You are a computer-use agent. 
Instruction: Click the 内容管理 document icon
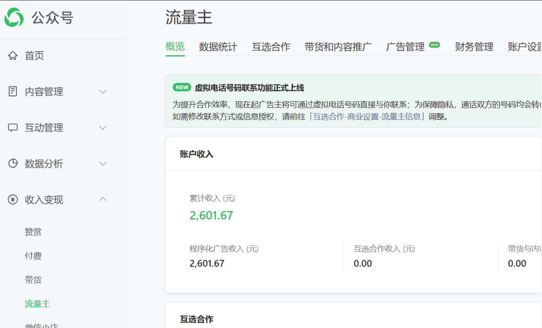click(13, 91)
